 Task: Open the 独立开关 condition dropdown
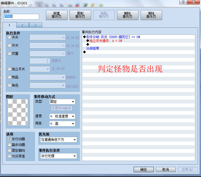point(40,69)
